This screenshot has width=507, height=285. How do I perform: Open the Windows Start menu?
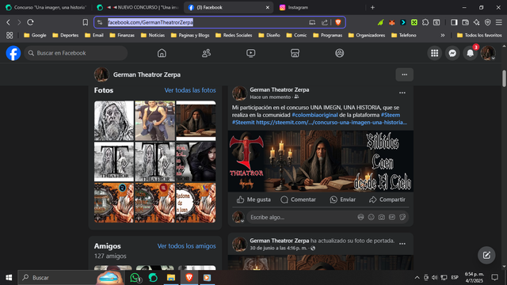click(9, 278)
